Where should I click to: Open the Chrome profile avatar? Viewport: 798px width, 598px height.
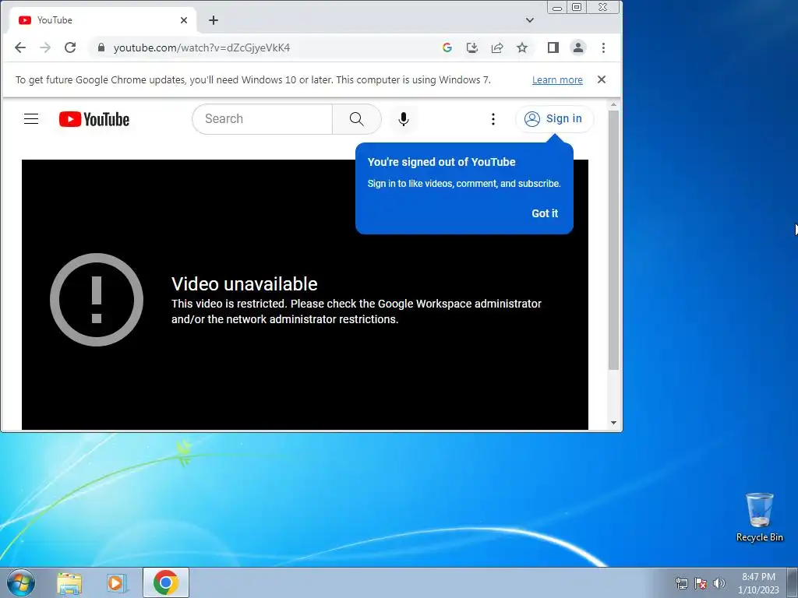point(578,47)
